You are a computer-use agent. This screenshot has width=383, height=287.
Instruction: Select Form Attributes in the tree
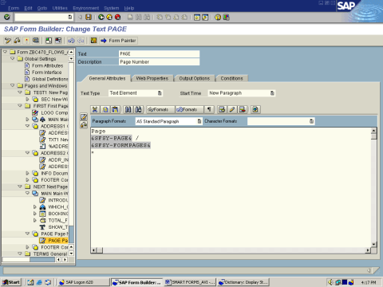tap(47, 65)
